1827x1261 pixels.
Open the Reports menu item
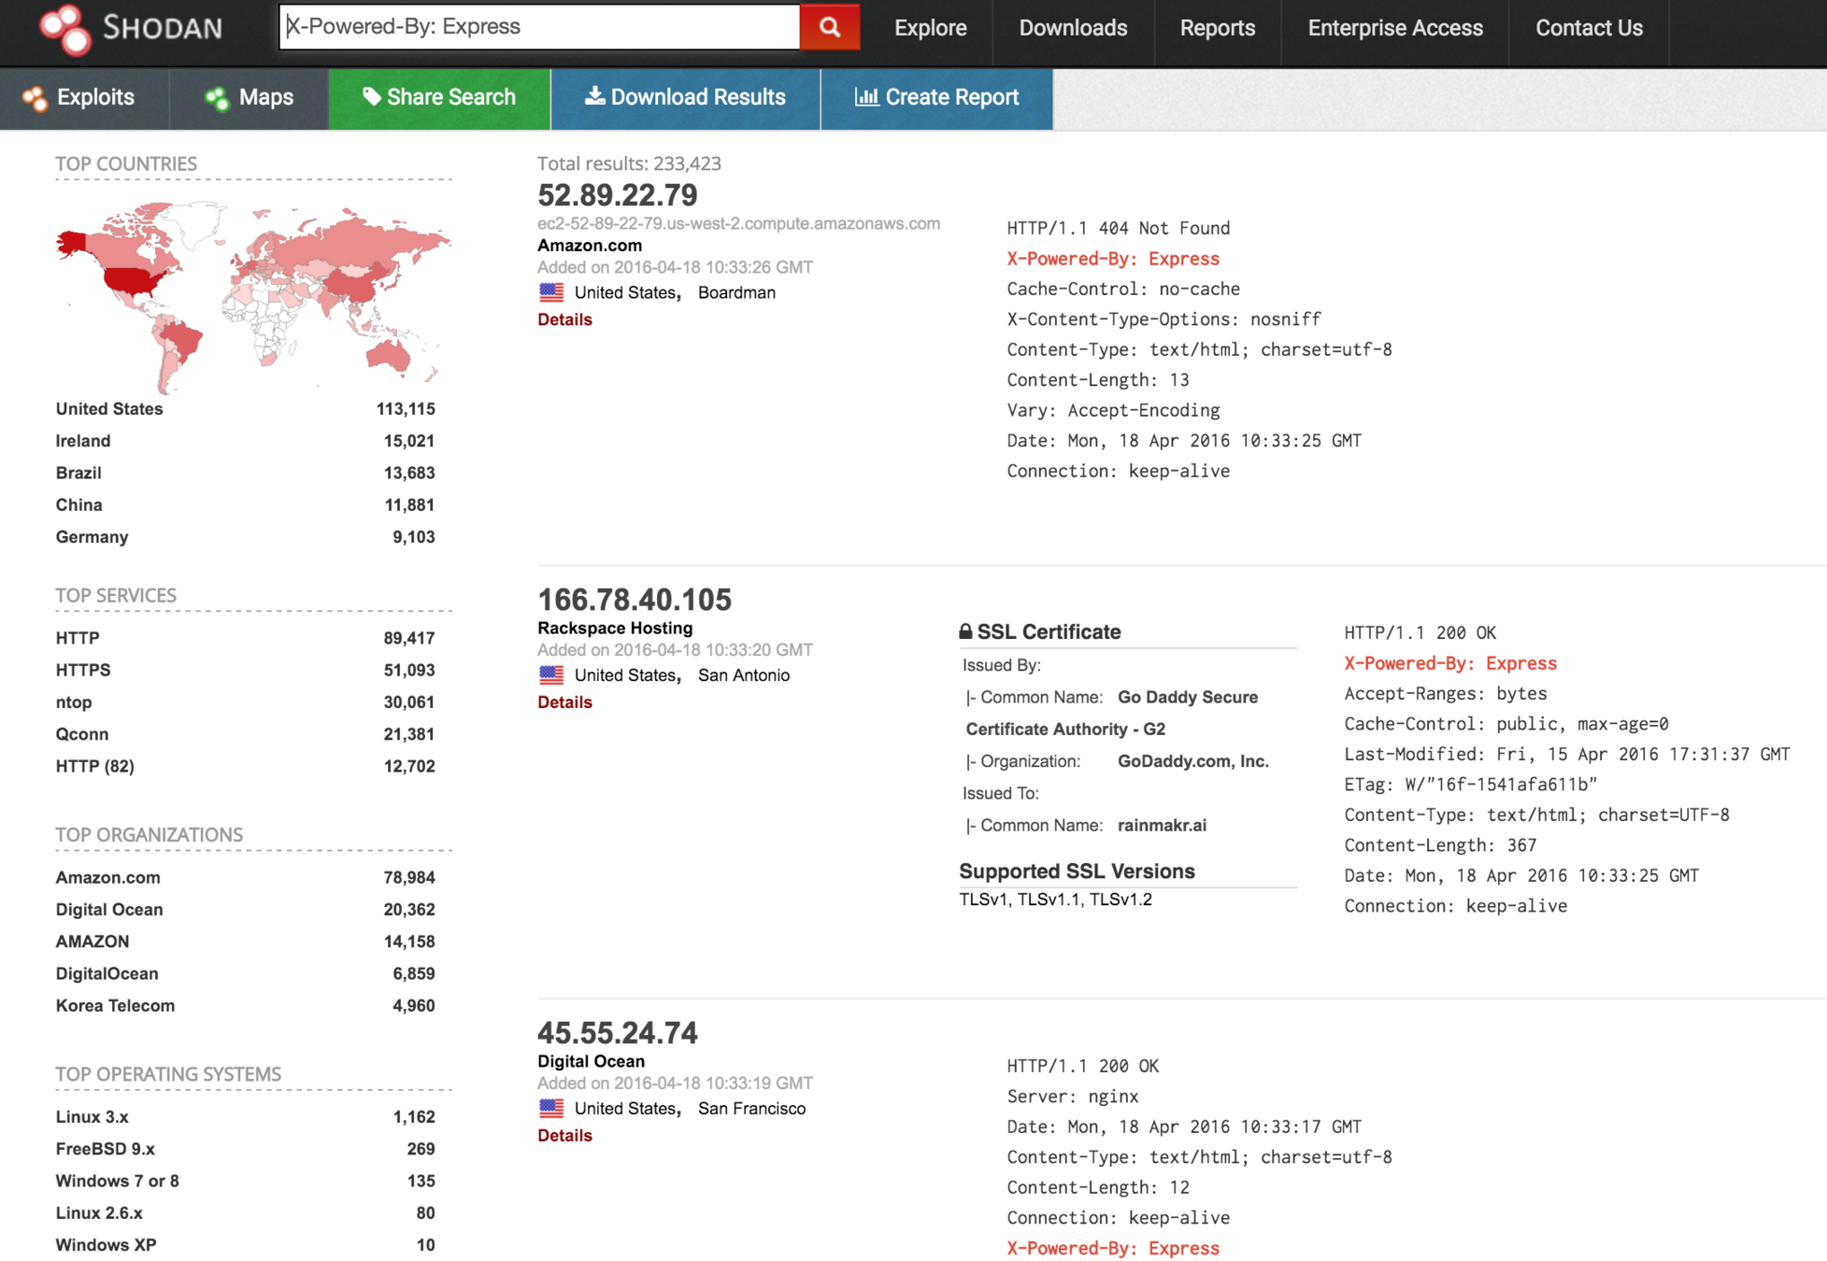(x=1217, y=28)
